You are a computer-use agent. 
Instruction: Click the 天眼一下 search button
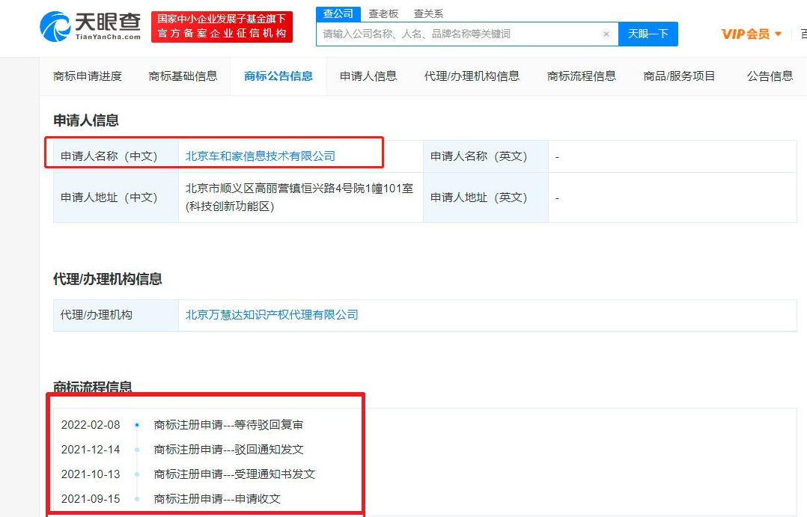[648, 34]
